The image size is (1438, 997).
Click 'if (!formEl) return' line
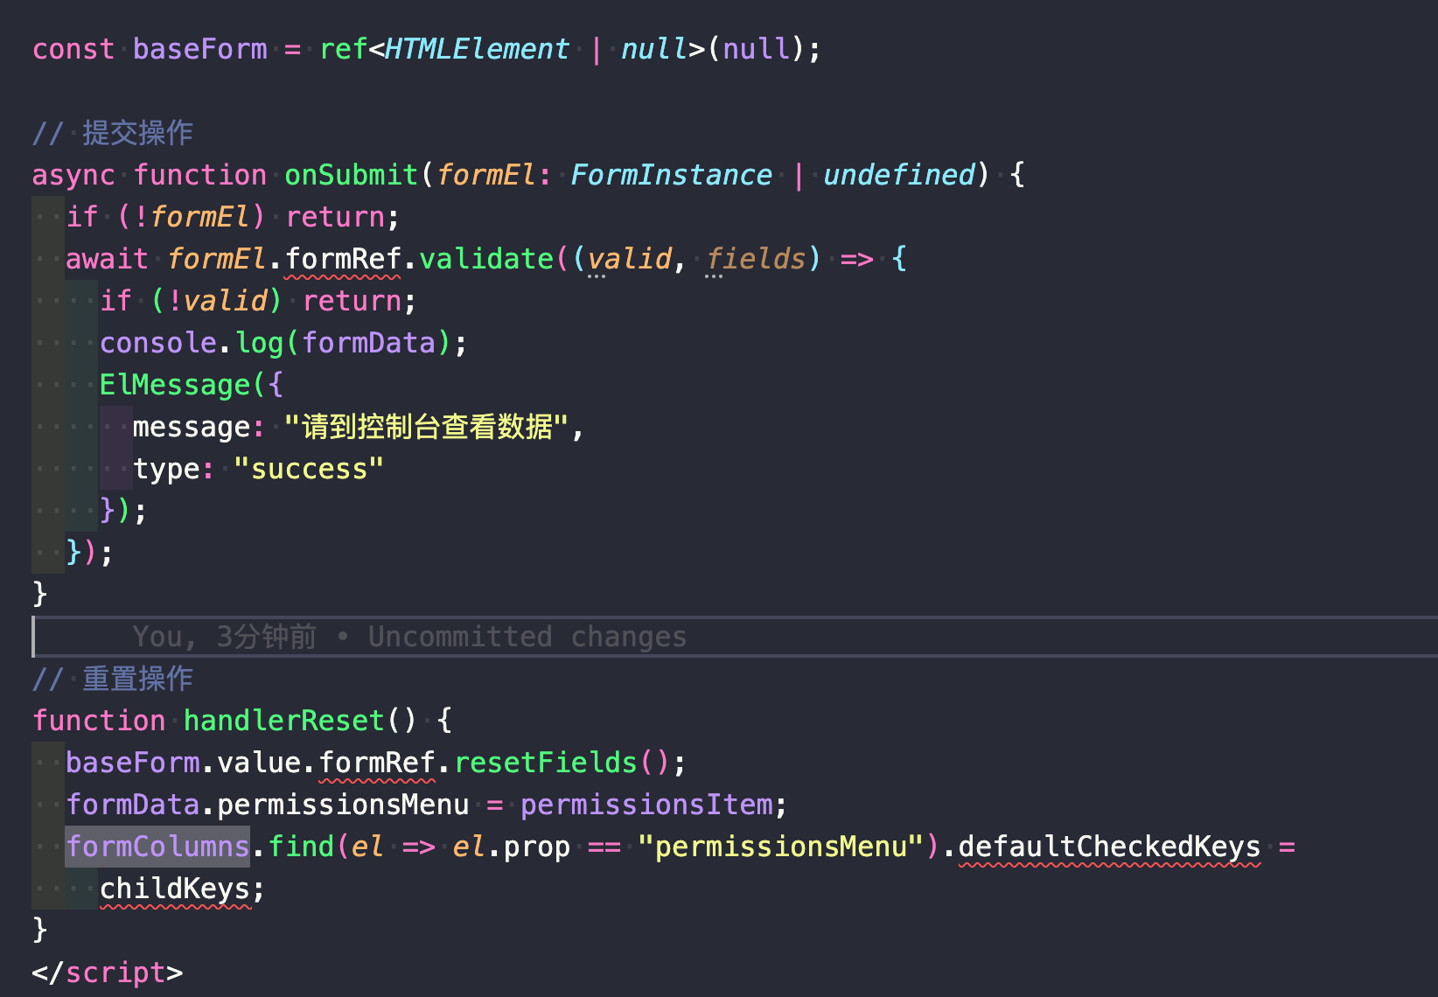click(x=233, y=217)
